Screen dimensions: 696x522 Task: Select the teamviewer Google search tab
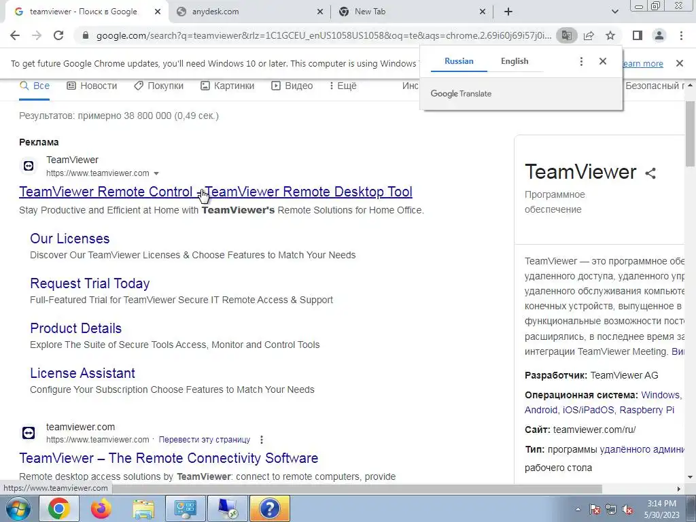[x=84, y=12]
